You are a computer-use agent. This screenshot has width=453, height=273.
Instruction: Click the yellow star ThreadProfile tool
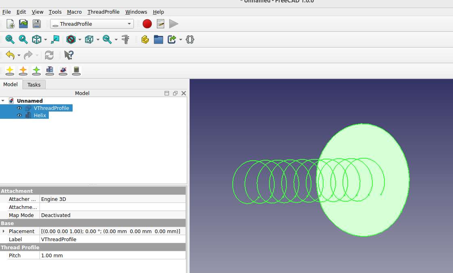point(10,70)
